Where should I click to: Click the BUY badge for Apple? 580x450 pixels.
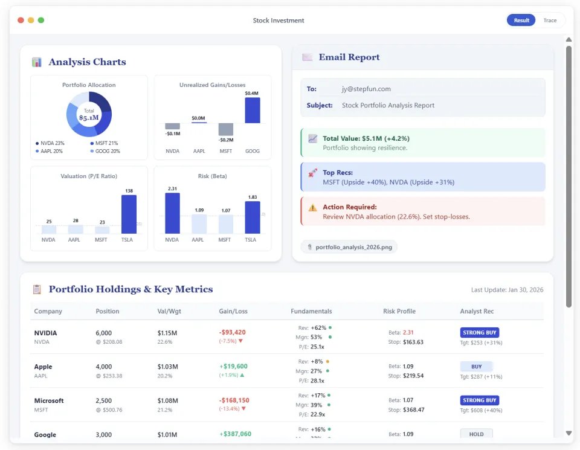tap(477, 367)
